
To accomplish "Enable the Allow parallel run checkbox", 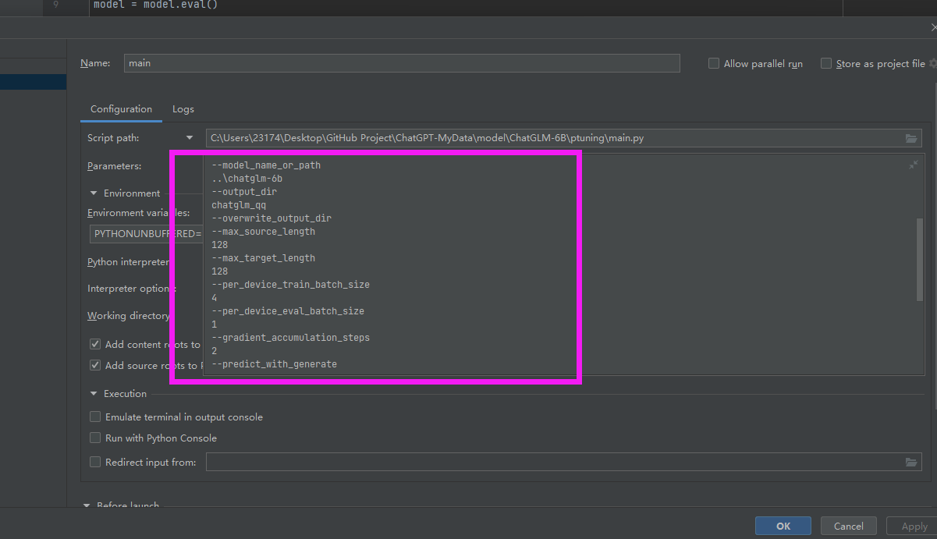I will click(x=714, y=63).
